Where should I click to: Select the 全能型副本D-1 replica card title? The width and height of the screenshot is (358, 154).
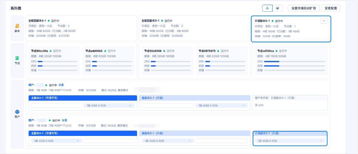click(x=150, y=21)
